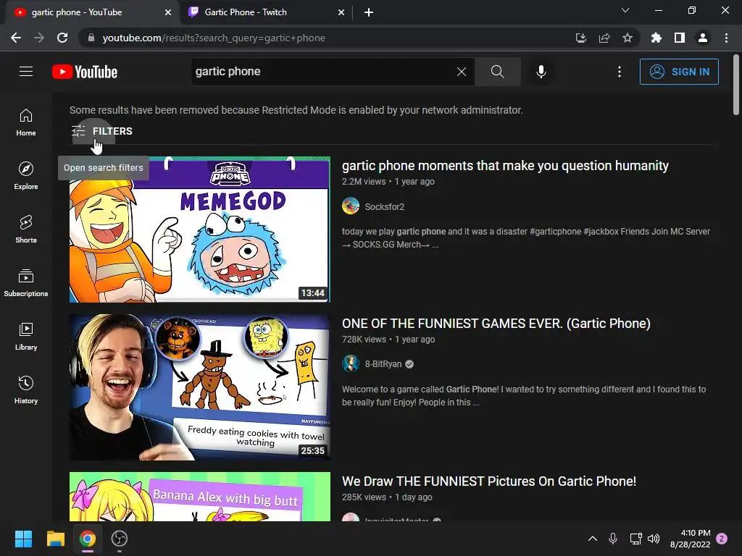
Task: Clear the search box with the X icon
Action: tap(462, 72)
